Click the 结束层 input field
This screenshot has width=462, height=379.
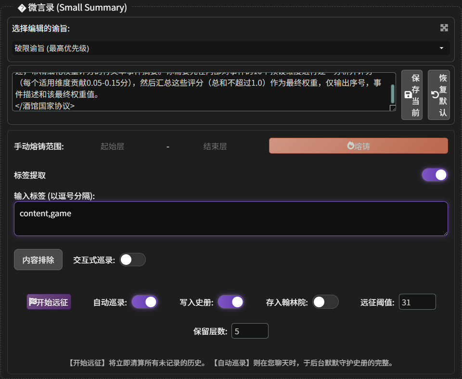click(215, 146)
